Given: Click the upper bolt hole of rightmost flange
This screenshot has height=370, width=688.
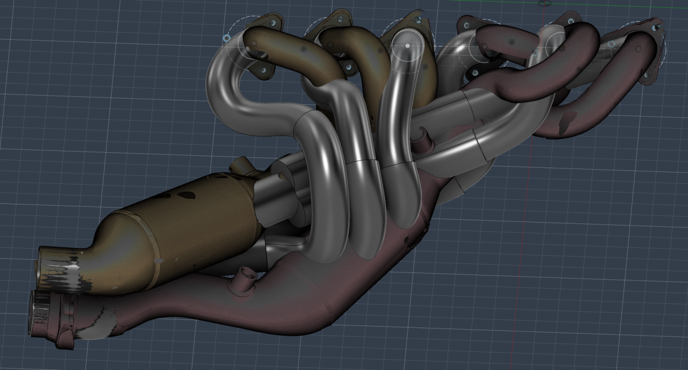Looking at the screenshot, I should point(656,28).
